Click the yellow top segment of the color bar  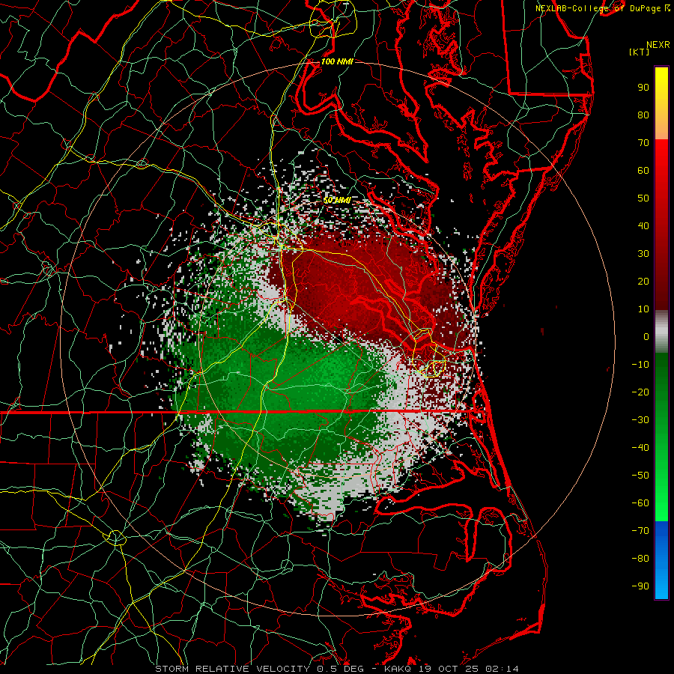point(661,103)
